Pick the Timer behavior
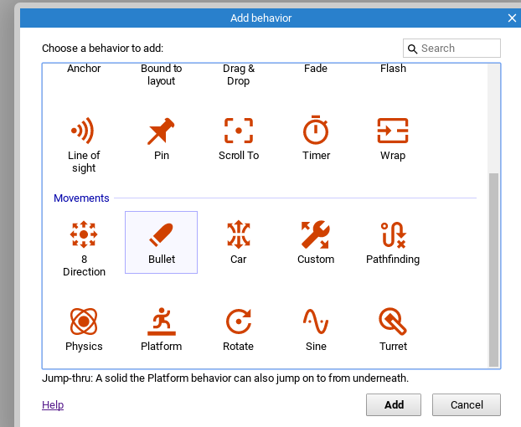This screenshot has width=521, height=427. click(316, 130)
